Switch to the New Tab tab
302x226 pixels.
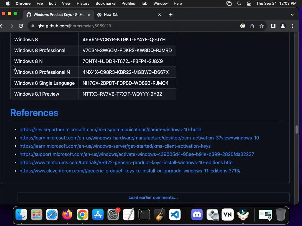(x=129, y=15)
